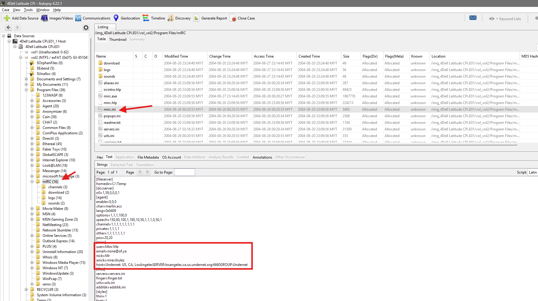Click the Go to Page input field
This screenshot has height=301, width=538.
(x=185, y=172)
